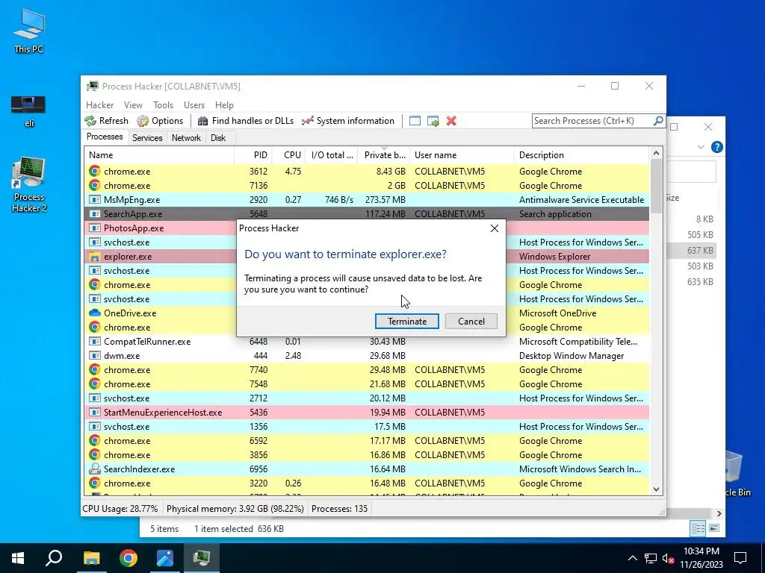Show hidden icons in system tray
Viewport: 765px width, 573px height.
[632, 558]
